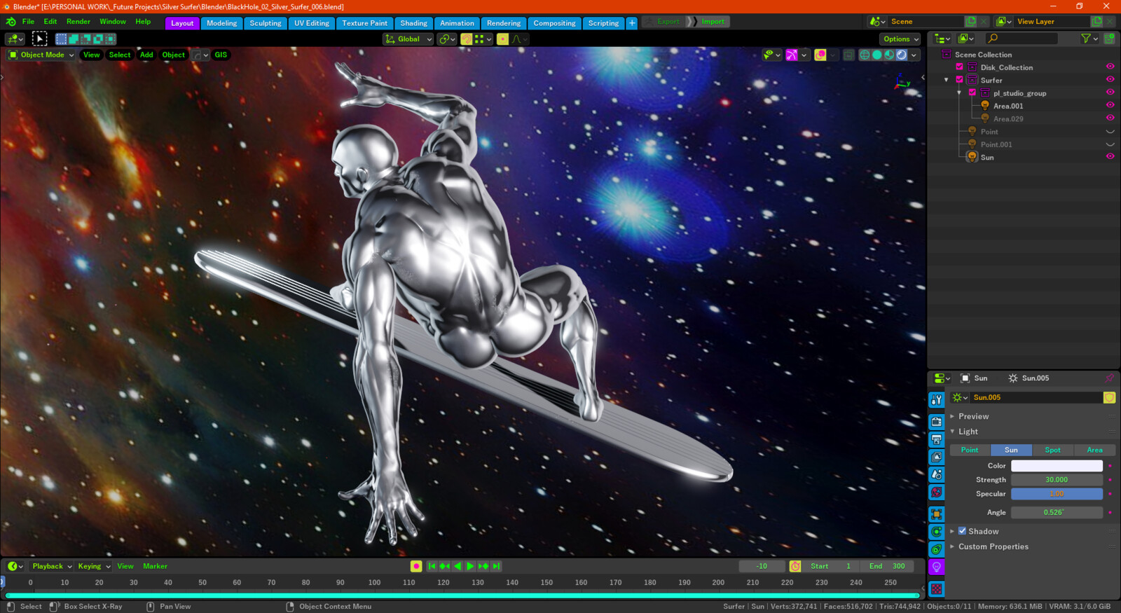Switch to rendered viewport shading
1121x613 pixels.
[902, 55]
